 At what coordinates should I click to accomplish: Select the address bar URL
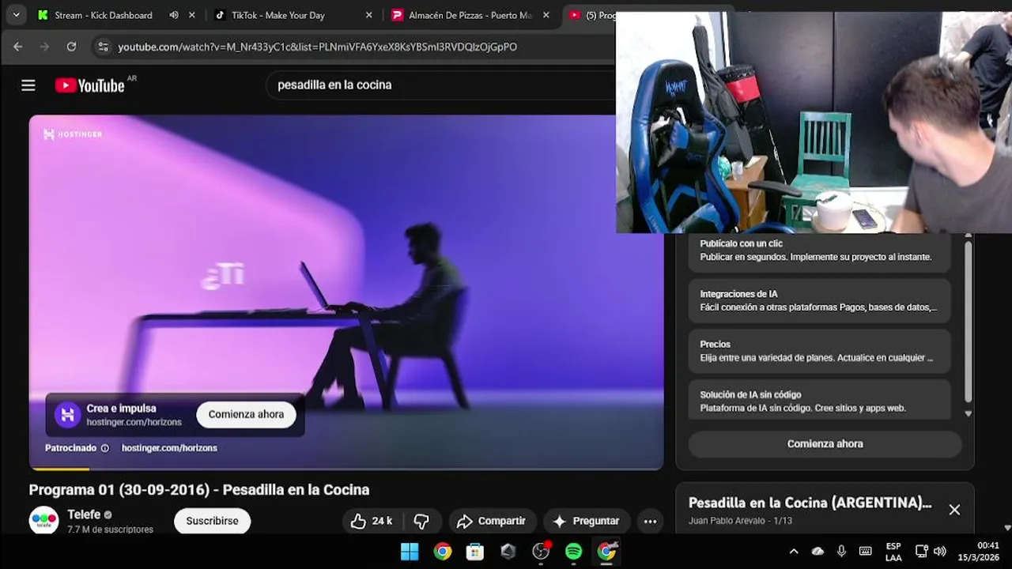[x=317, y=47]
